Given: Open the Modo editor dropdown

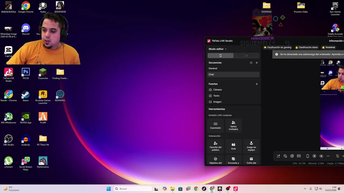Looking at the screenshot, I should (218, 49).
